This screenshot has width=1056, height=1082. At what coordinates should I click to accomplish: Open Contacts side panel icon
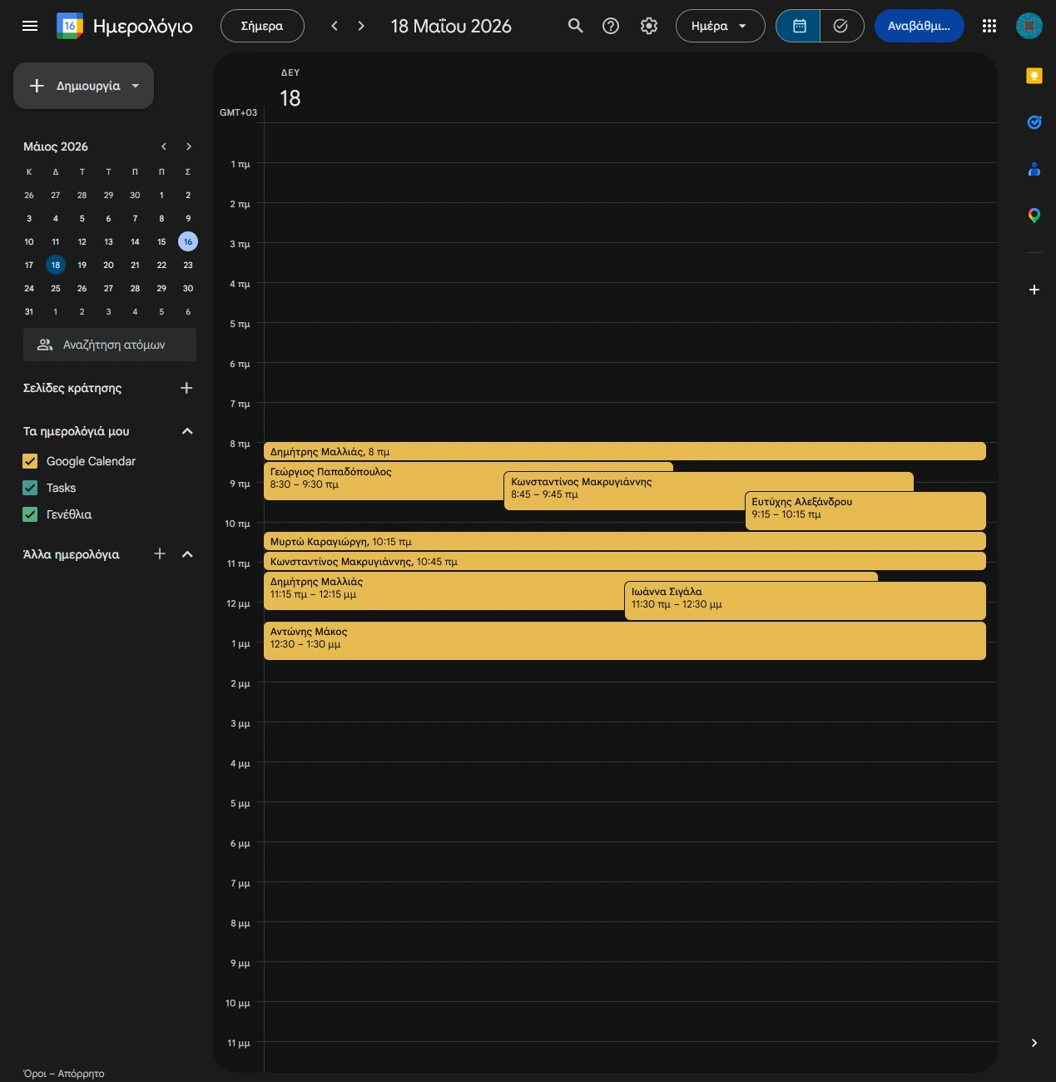coord(1034,169)
